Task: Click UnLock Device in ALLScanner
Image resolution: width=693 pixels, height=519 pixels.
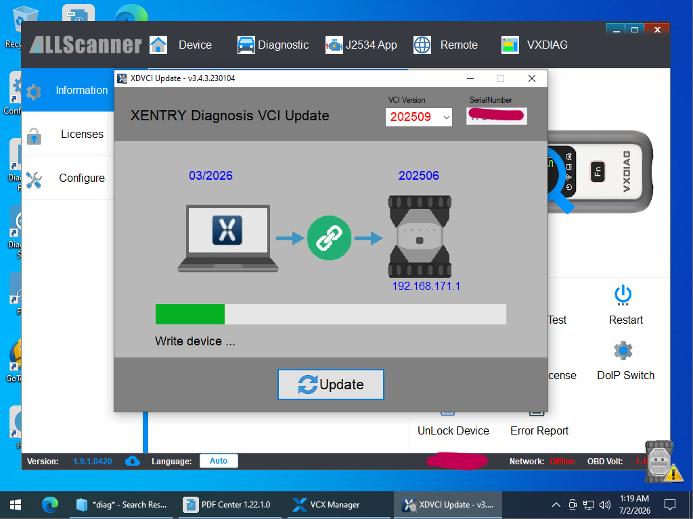Action: [453, 430]
